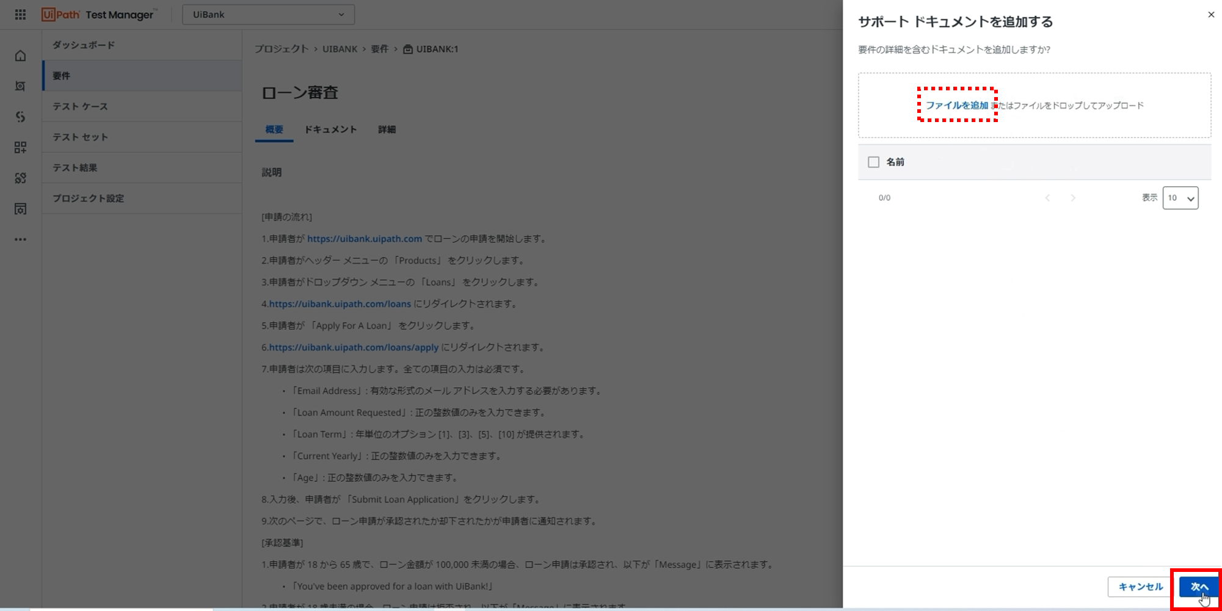Image resolution: width=1222 pixels, height=611 pixels.
Task: Click the 0/0 pagination count
Action: (x=884, y=198)
